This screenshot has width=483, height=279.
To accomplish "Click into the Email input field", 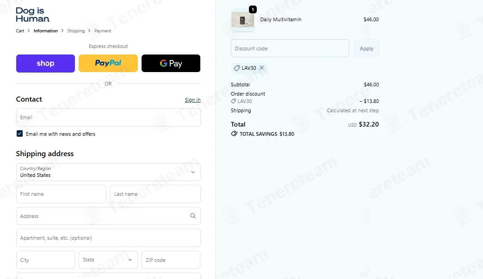I will pyautogui.click(x=108, y=117).
